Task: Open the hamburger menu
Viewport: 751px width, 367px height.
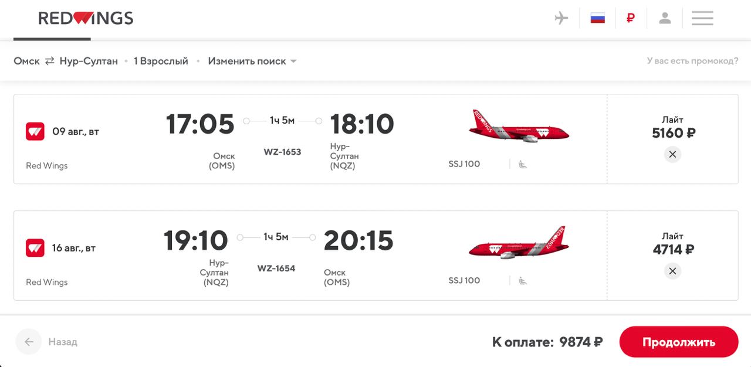Action: click(x=702, y=18)
